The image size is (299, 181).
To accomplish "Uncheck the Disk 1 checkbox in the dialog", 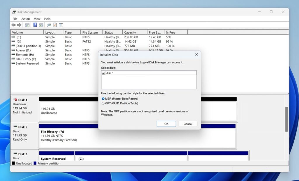I will pos(103,73).
